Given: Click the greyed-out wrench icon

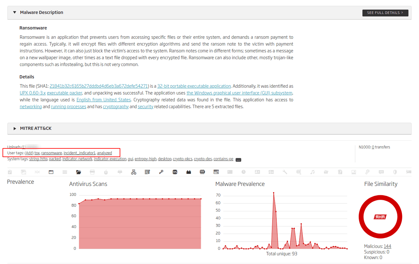Looking at the screenshot, I should pos(285,172).
